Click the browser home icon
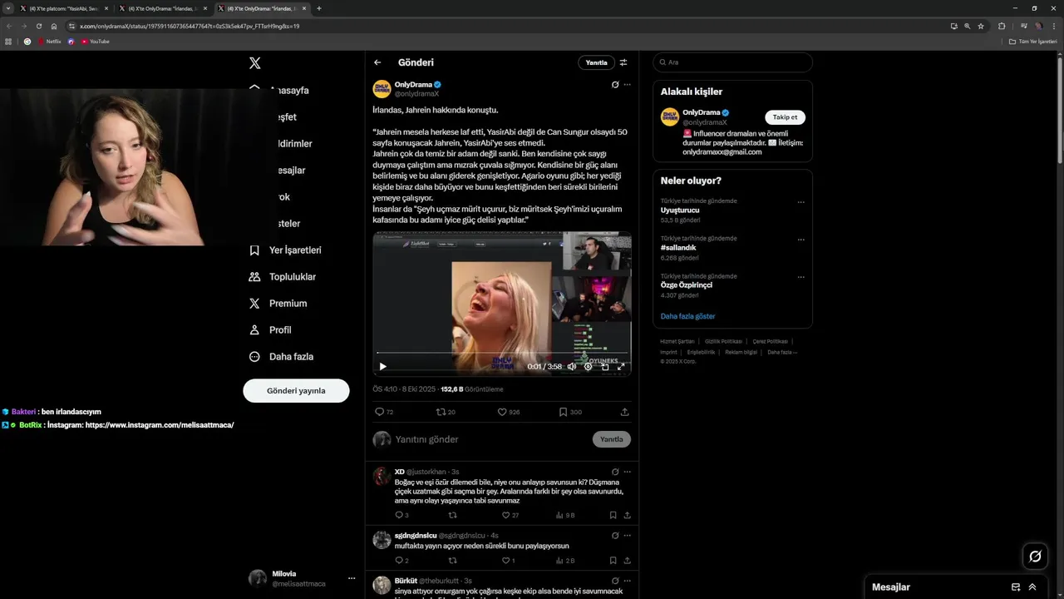1064x599 pixels. [54, 26]
